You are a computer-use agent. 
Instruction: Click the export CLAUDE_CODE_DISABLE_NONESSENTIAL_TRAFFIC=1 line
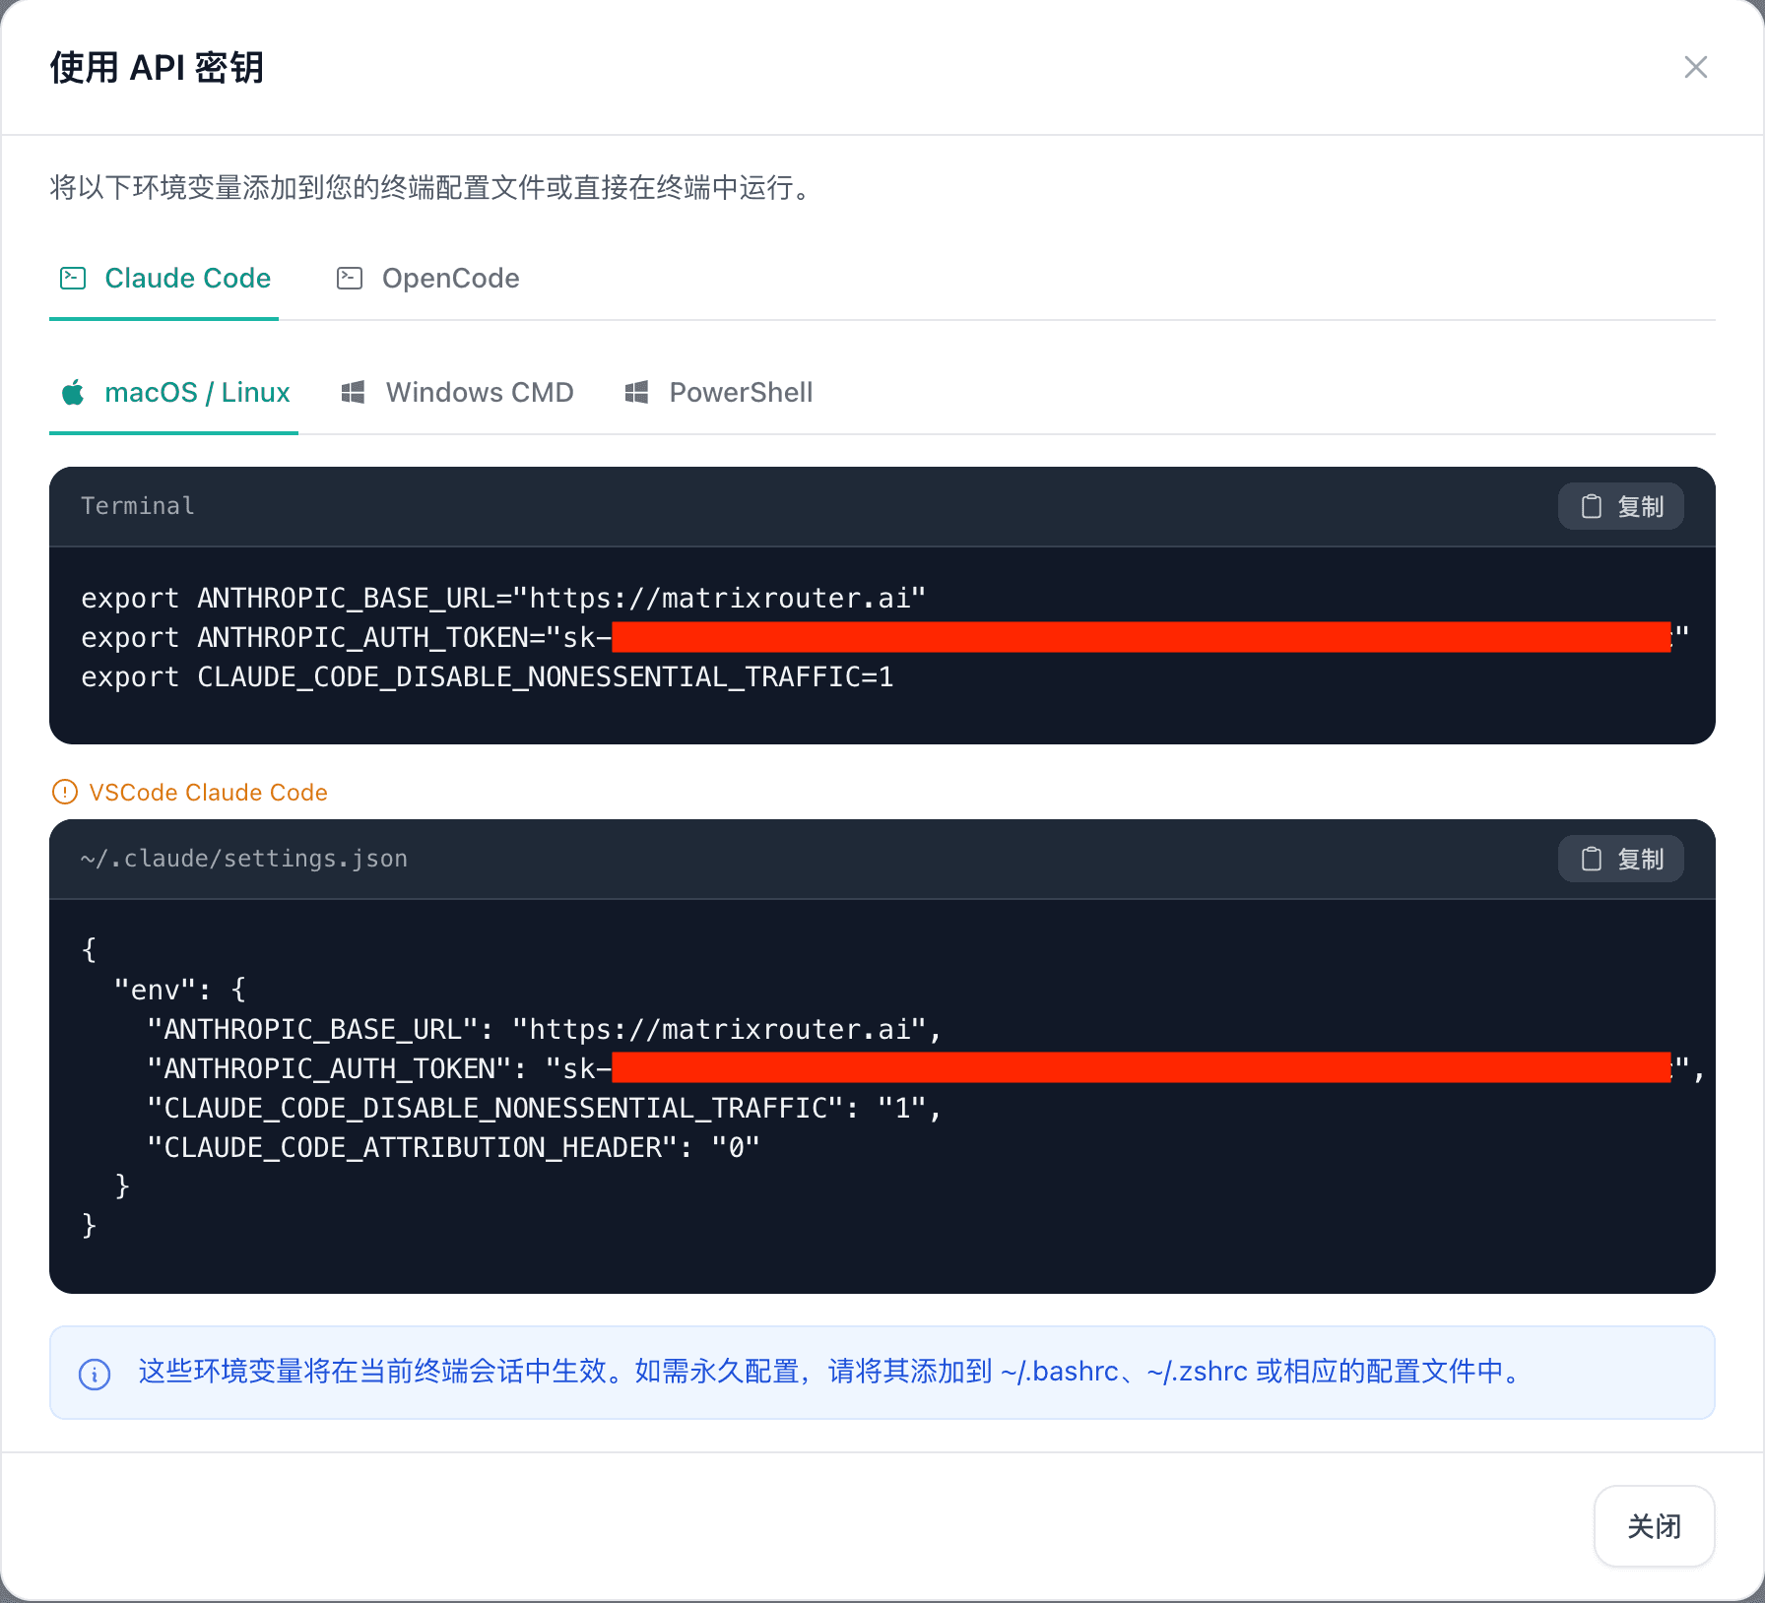point(488,677)
